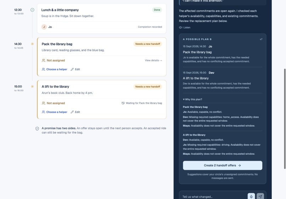This screenshot has width=286, height=199.
Task: Click Soup is in the fridge description
Action: coord(68,16)
